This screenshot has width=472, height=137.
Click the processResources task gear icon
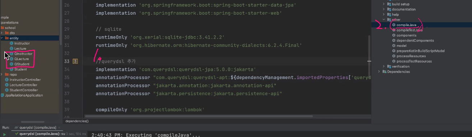[394, 56]
